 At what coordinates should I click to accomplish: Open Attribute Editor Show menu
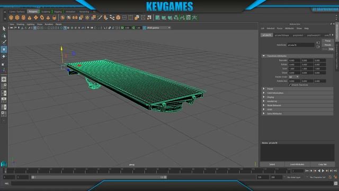click(299, 28)
